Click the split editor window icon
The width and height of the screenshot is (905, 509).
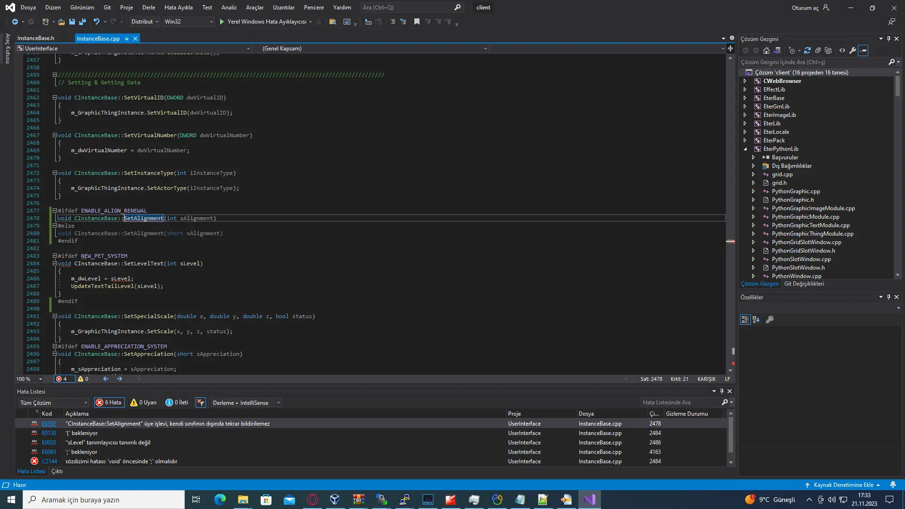pyautogui.click(x=730, y=49)
